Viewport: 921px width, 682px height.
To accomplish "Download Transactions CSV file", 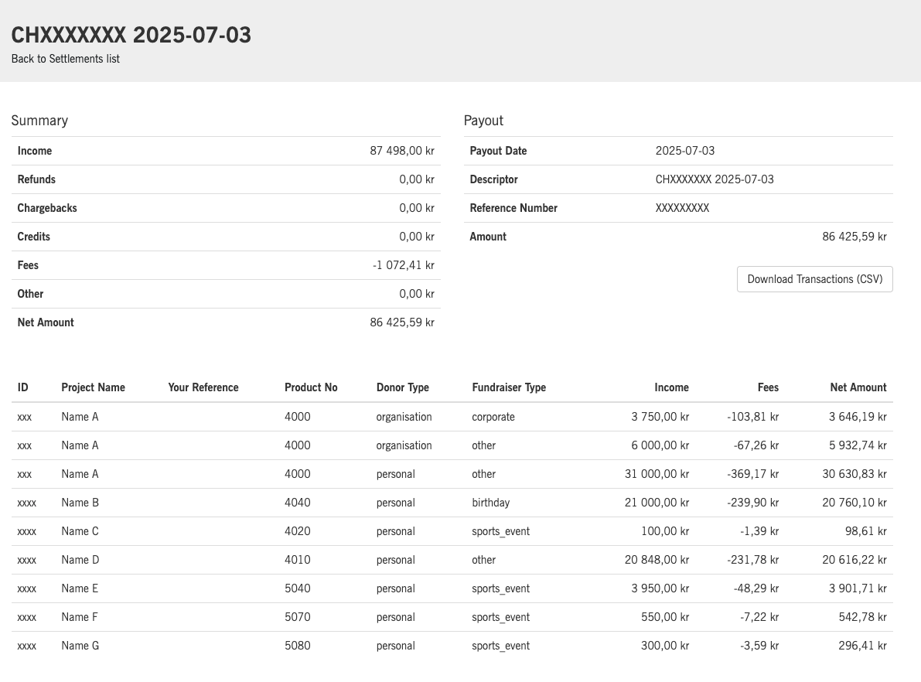I will (x=815, y=279).
